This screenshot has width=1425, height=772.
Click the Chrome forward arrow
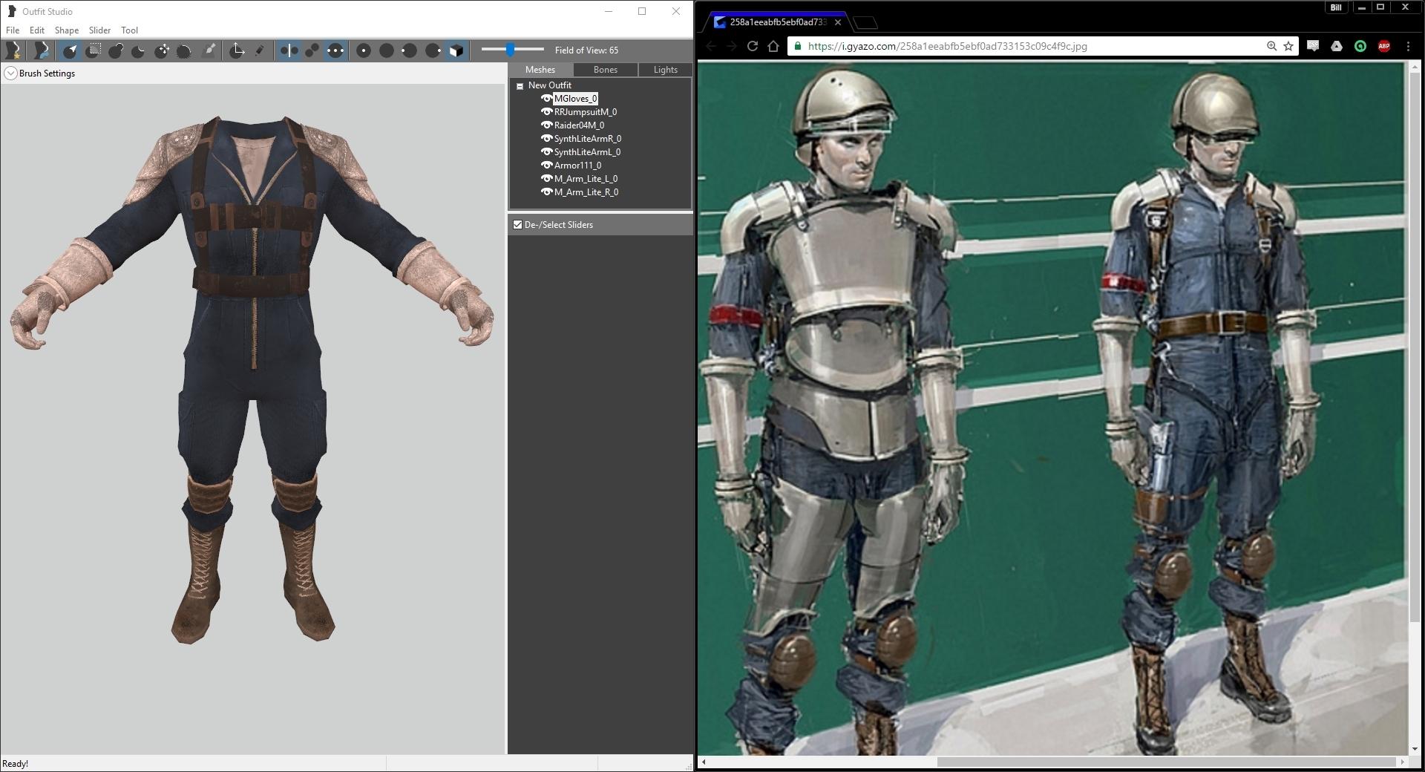(x=732, y=46)
